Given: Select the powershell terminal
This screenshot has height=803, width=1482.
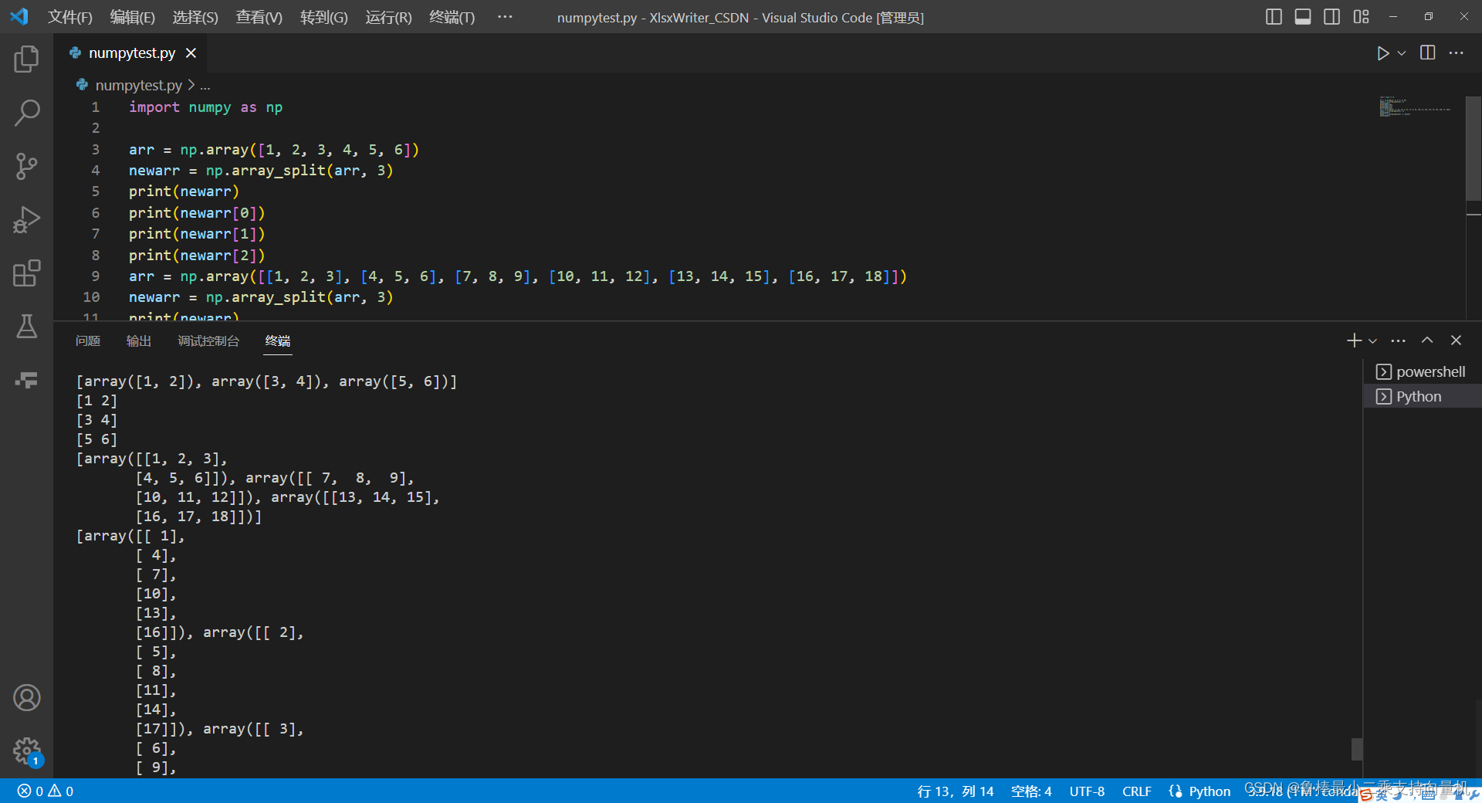Looking at the screenshot, I should 1422,371.
